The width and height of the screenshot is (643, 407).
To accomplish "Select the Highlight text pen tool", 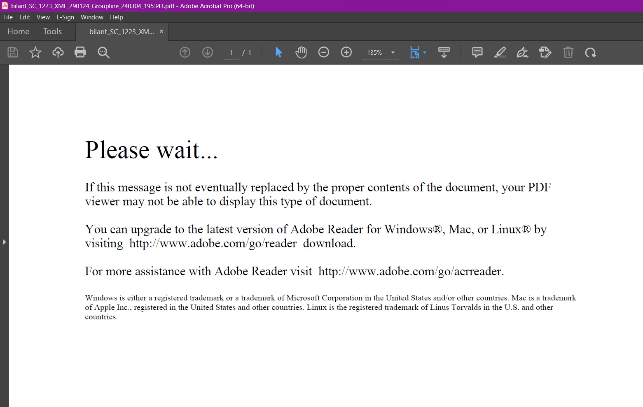I will [500, 52].
